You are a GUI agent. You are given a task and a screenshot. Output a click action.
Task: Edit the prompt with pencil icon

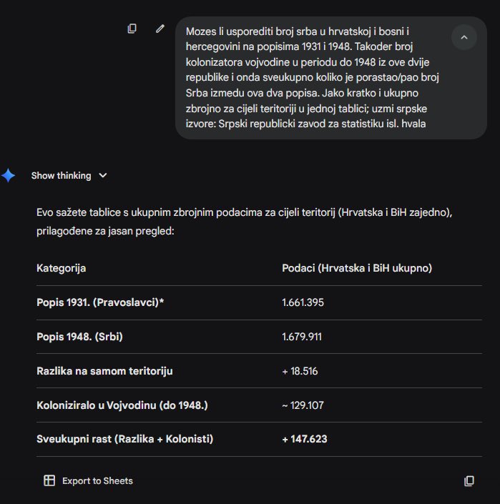click(x=160, y=29)
